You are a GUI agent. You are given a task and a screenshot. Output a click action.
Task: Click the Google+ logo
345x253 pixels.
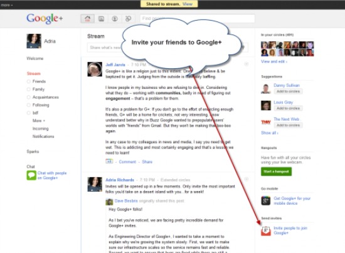pos(45,18)
